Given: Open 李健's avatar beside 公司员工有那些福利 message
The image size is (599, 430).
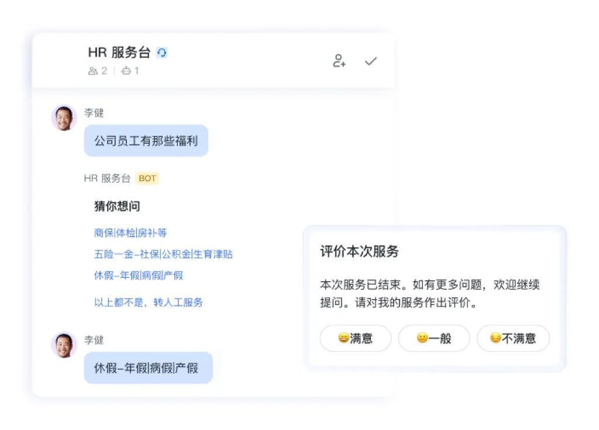Looking at the screenshot, I should (64, 118).
